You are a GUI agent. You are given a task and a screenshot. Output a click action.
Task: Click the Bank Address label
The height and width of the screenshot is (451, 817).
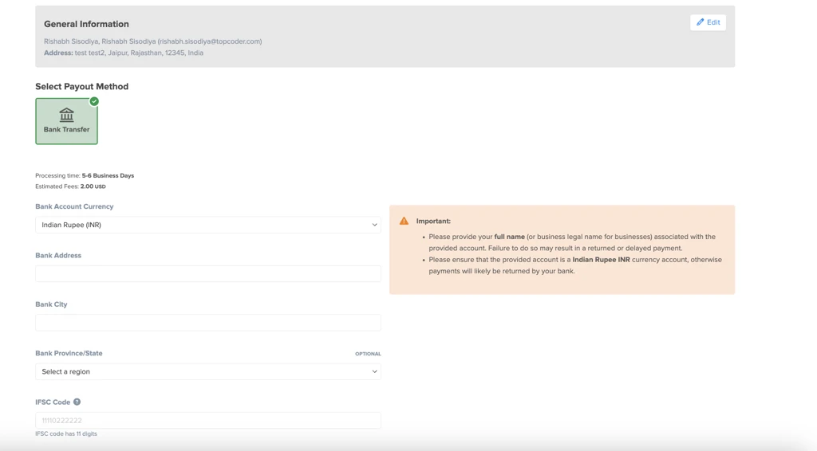58,256
